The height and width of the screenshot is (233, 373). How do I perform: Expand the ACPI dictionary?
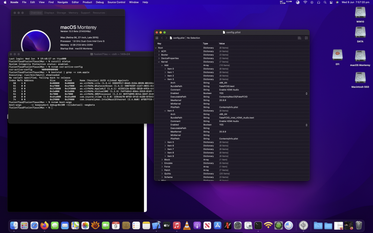click(x=159, y=51)
